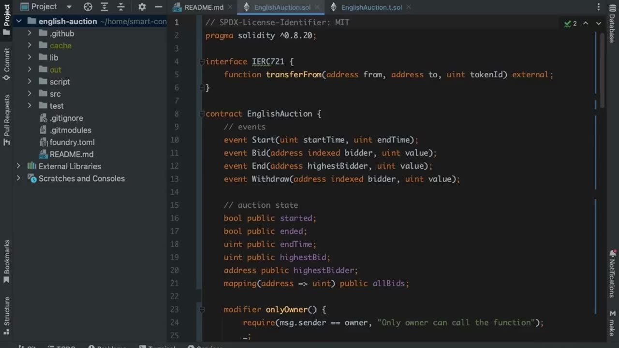Click the External Libraries icon

click(x=32, y=166)
